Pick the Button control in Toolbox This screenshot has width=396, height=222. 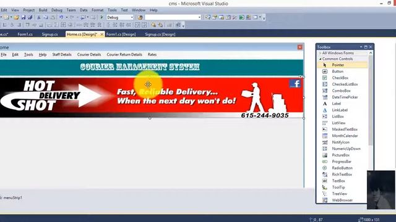coord(342,72)
